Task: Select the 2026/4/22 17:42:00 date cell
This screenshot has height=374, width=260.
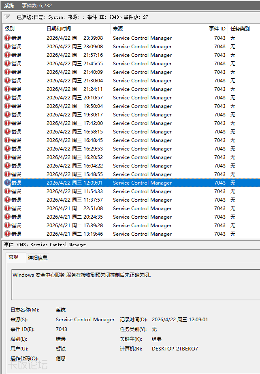Action: pos(75,123)
